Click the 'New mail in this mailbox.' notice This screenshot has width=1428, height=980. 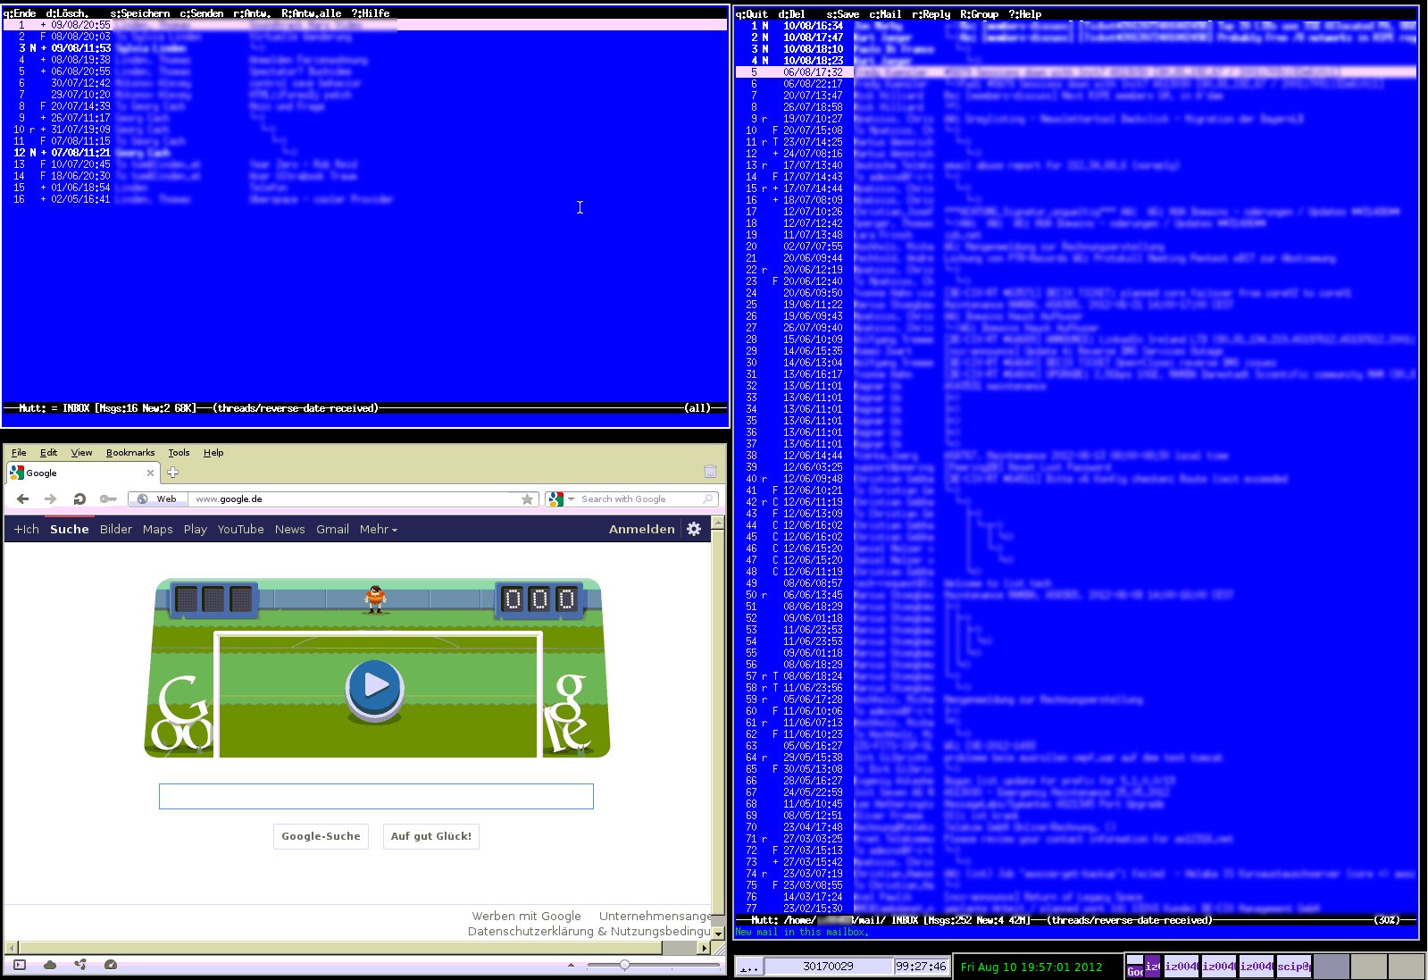(x=801, y=932)
